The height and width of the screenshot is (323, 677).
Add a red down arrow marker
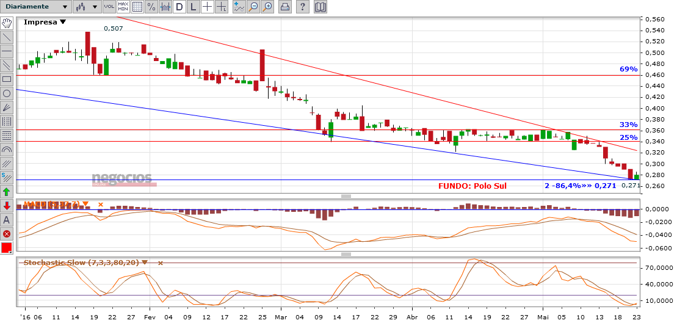pos(7,206)
